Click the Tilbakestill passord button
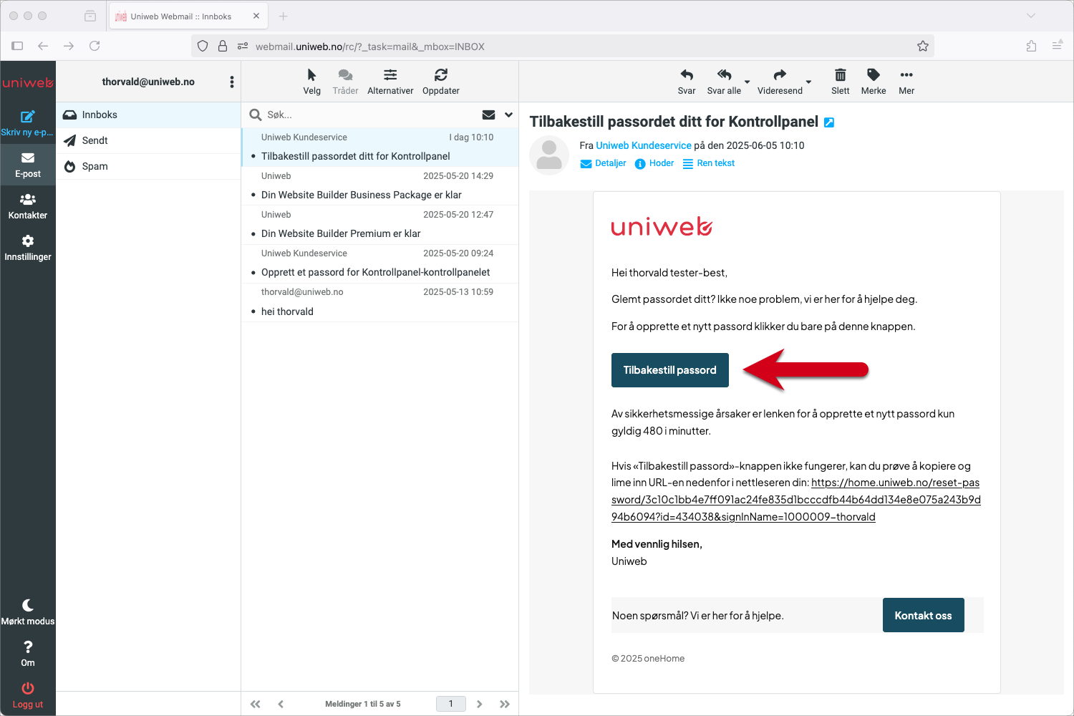The image size is (1074, 716). [x=670, y=370]
